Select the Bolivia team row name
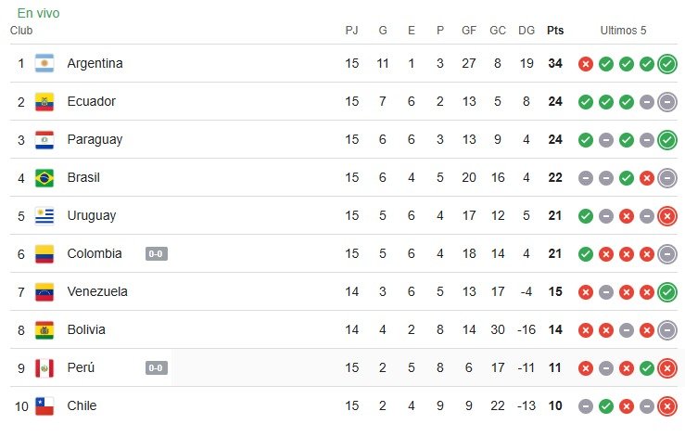Screen dimensions: 685x437 (86, 329)
